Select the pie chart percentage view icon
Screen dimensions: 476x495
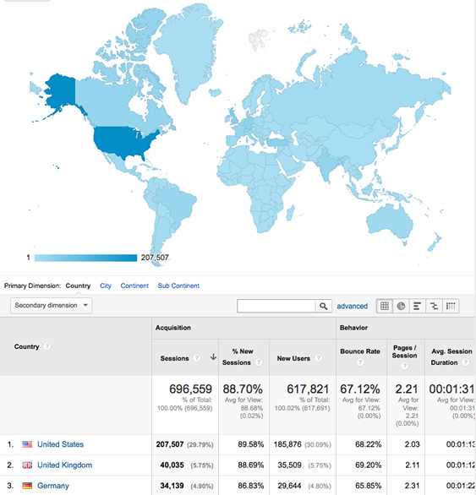click(x=401, y=306)
